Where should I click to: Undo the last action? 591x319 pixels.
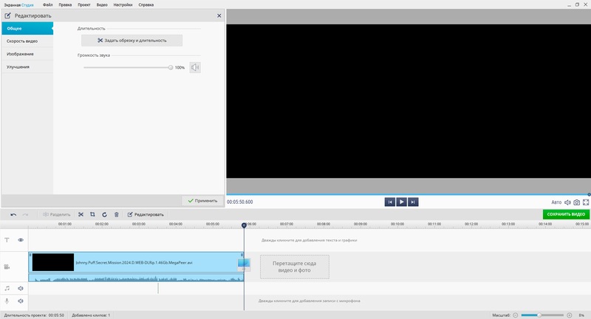(x=13, y=214)
